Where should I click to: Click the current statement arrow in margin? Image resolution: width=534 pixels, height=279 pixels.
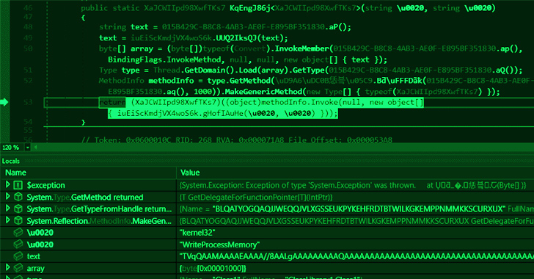click(x=4, y=102)
